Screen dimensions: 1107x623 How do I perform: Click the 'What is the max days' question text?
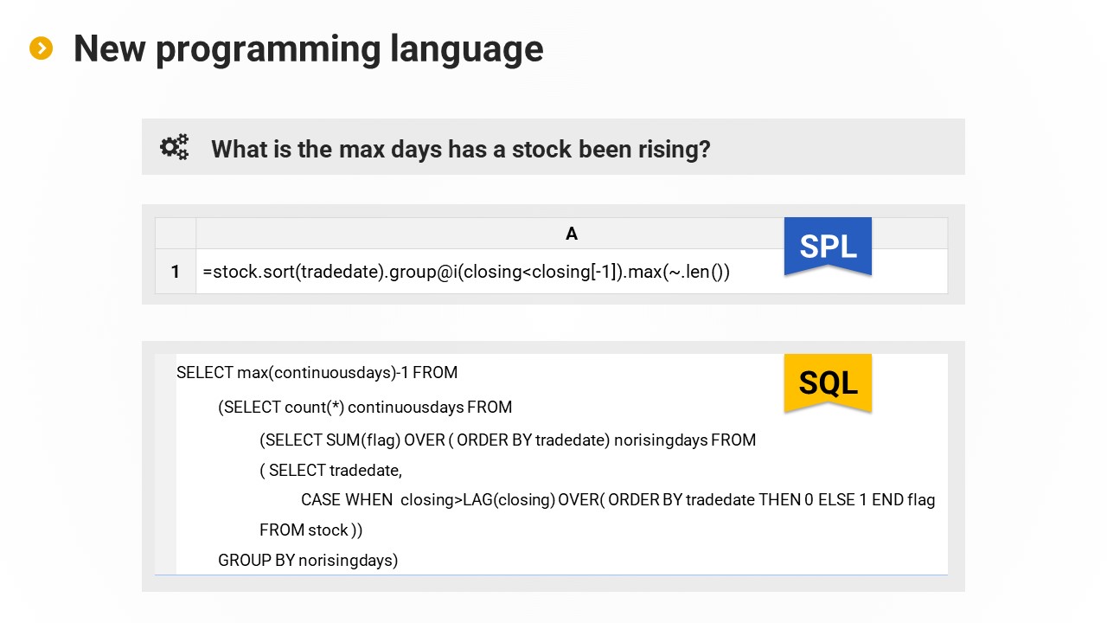coord(460,149)
